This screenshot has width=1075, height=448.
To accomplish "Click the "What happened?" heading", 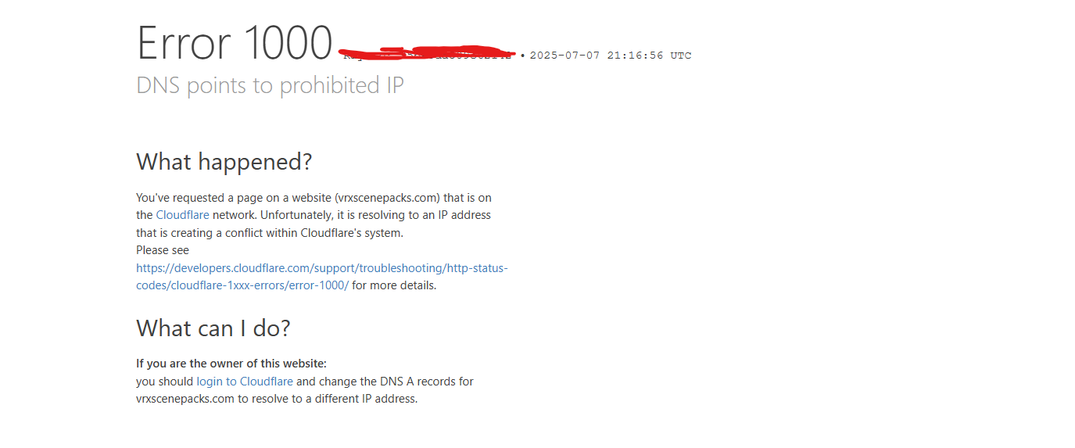I will coord(224,162).
